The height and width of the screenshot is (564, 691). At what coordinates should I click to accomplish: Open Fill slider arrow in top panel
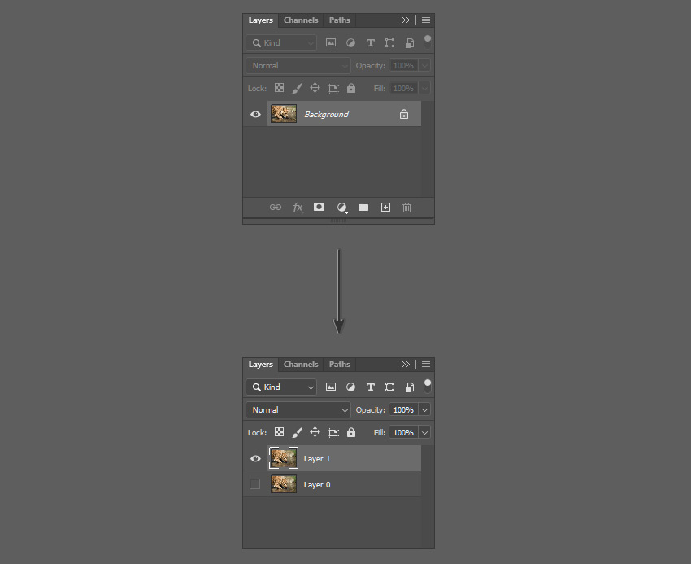point(424,88)
